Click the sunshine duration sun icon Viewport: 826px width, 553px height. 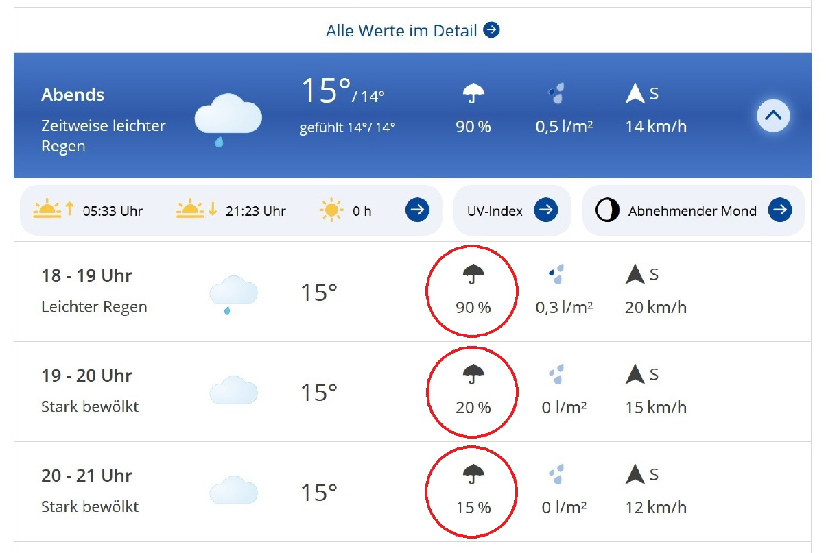pyautogui.click(x=331, y=210)
